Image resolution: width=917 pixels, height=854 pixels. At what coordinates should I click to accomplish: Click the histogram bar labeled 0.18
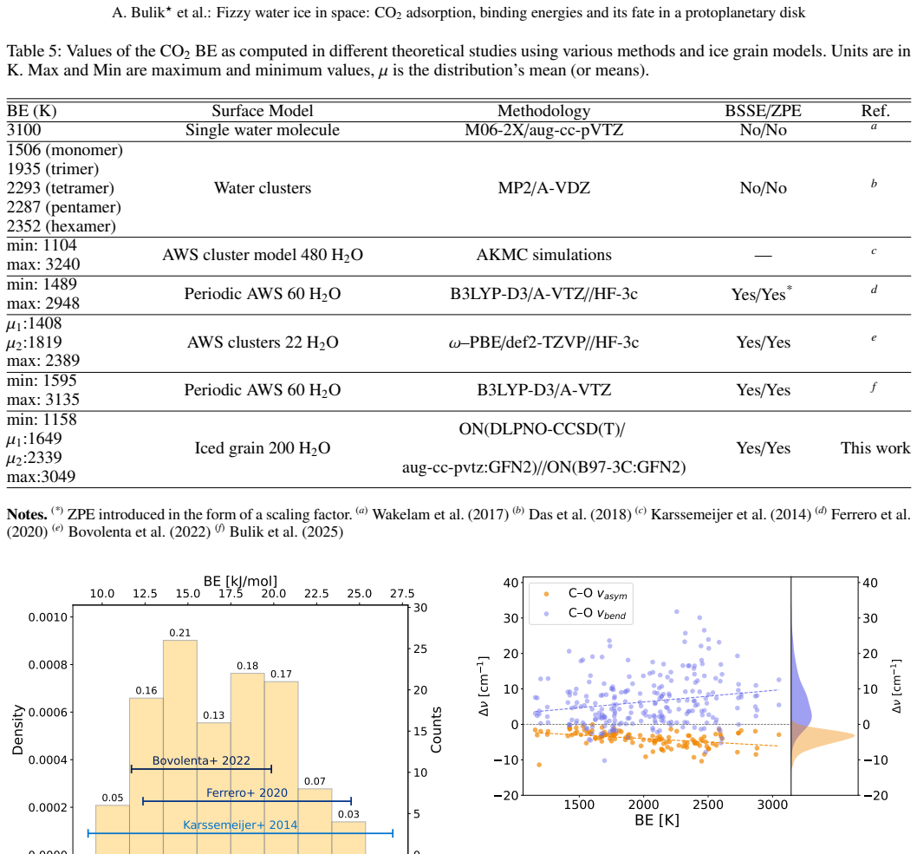point(247,763)
